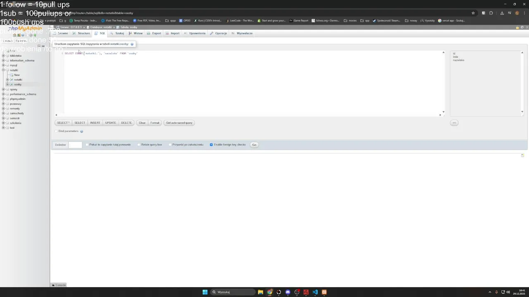Screen dimensions: 529x297
Task: Click the Go button to run query
Action: pos(254,145)
